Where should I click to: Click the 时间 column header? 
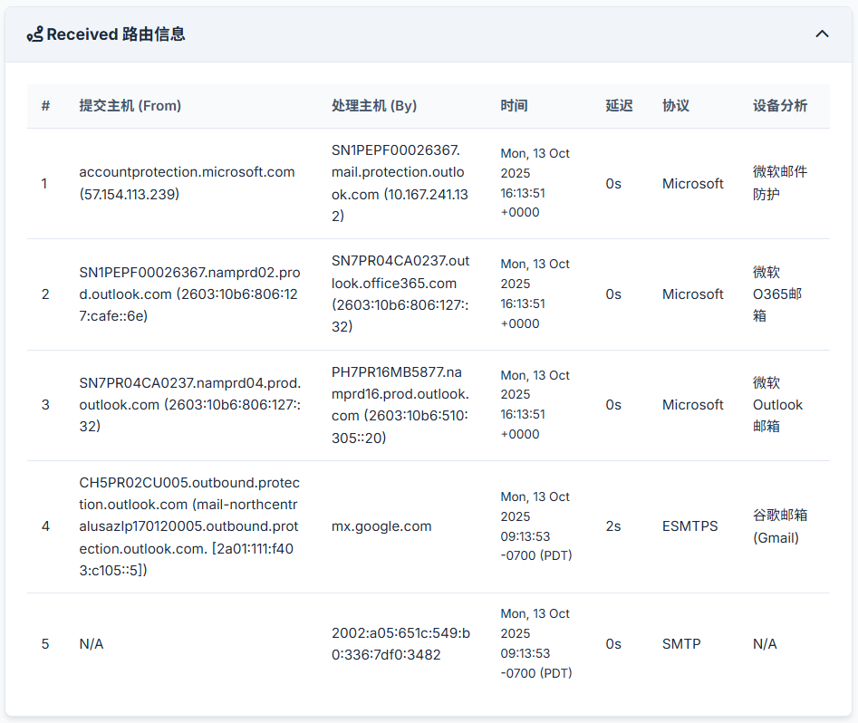(x=514, y=106)
